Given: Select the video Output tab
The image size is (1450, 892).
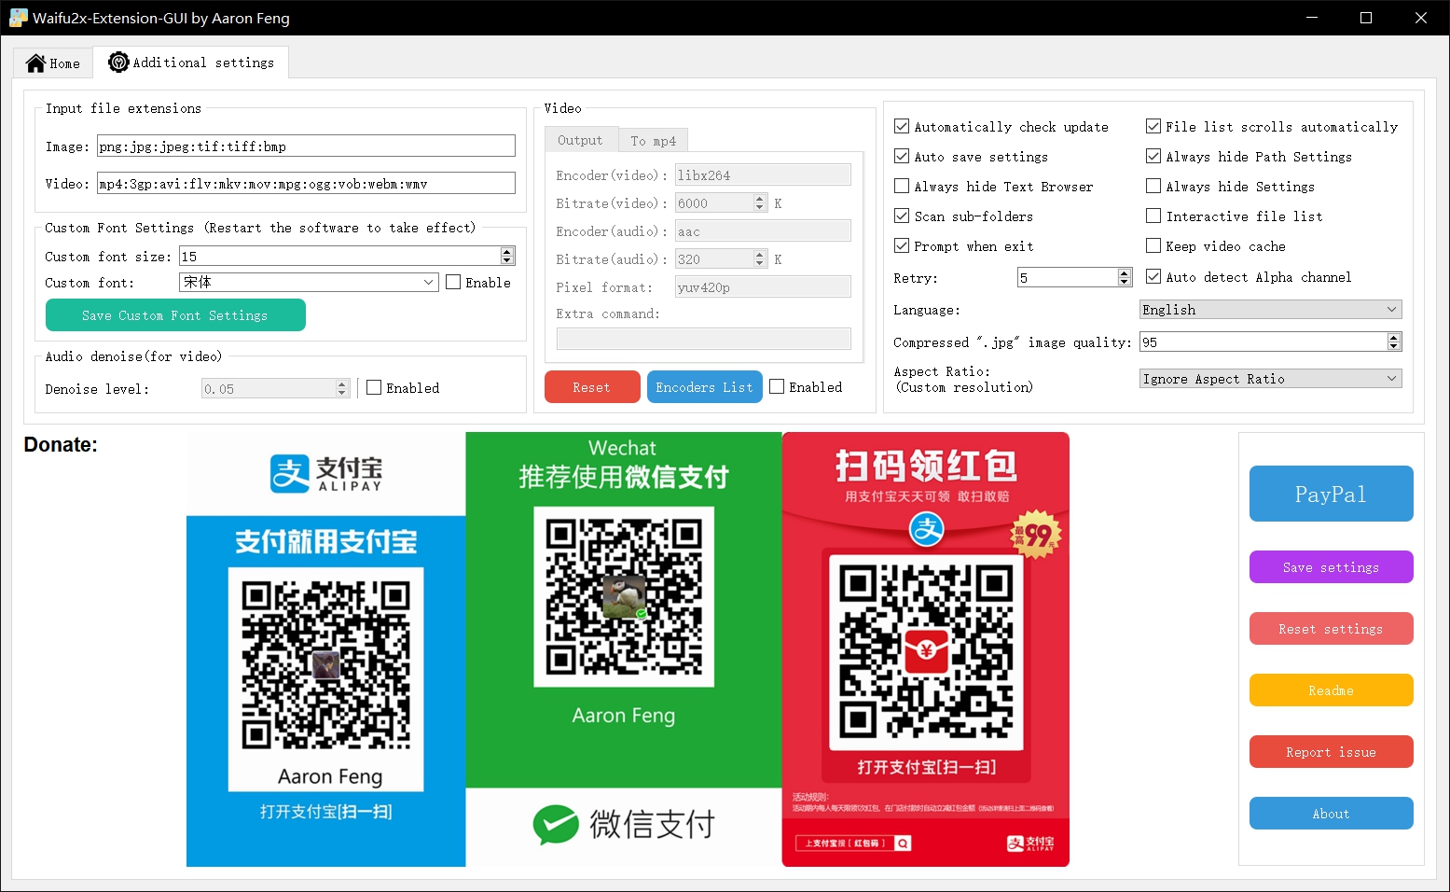Looking at the screenshot, I should pyautogui.click(x=581, y=140).
